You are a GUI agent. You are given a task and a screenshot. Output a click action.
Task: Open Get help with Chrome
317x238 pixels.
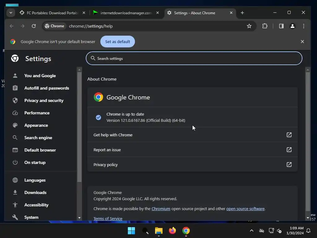[x=193, y=135]
